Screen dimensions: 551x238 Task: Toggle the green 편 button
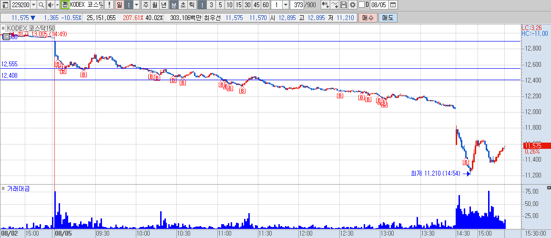tap(65, 5)
